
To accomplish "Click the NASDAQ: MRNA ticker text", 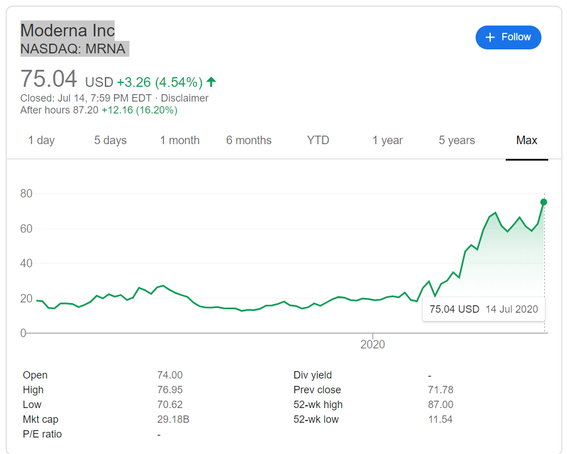I will pos(73,48).
